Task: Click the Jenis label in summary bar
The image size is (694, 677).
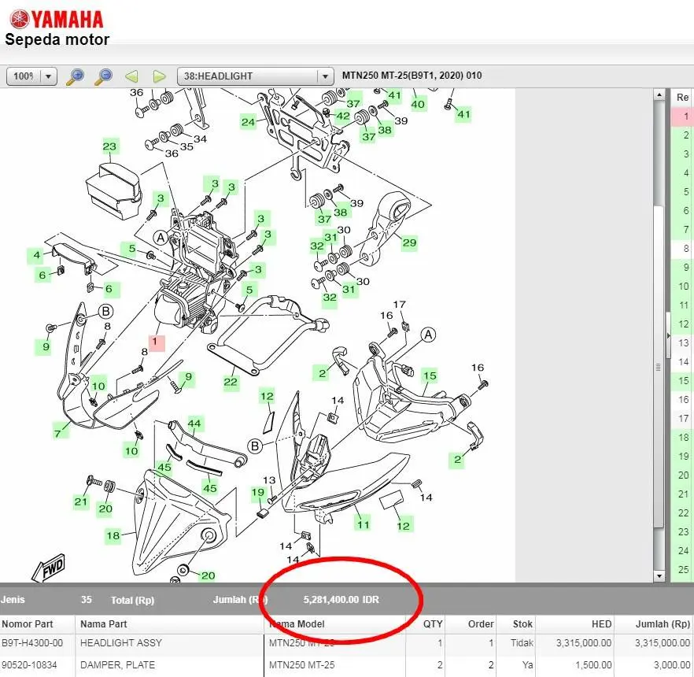Action: tap(13, 600)
